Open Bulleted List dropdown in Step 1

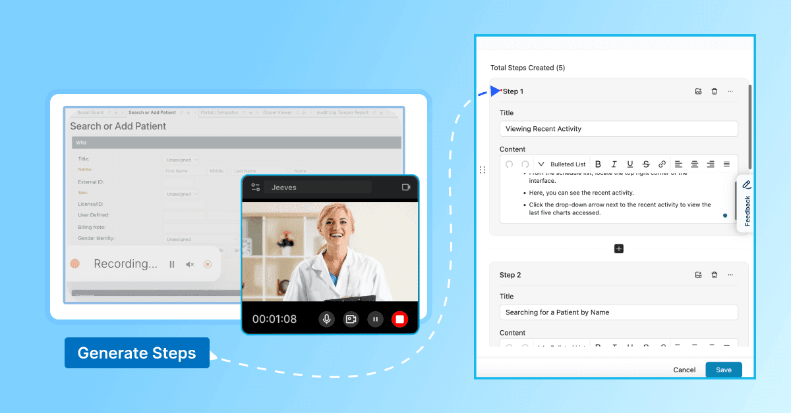562,164
